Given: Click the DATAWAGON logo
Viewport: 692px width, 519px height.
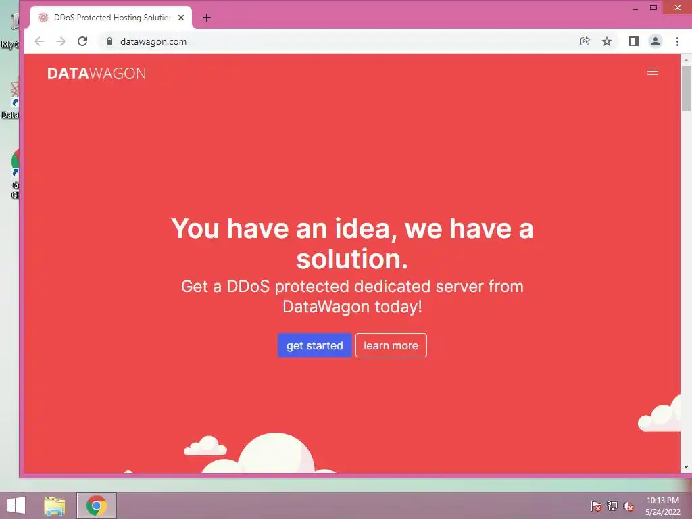Looking at the screenshot, I should [x=97, y=73].
